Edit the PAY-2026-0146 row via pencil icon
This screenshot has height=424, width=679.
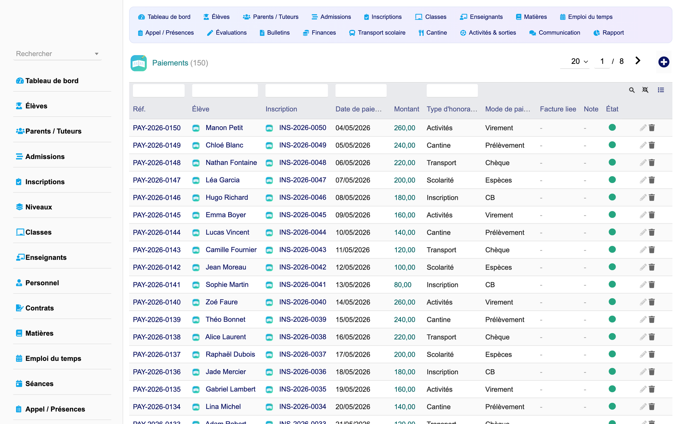point(643,197)
